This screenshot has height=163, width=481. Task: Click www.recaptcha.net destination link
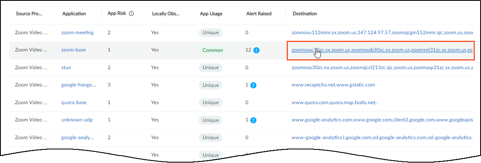(313, 85)
